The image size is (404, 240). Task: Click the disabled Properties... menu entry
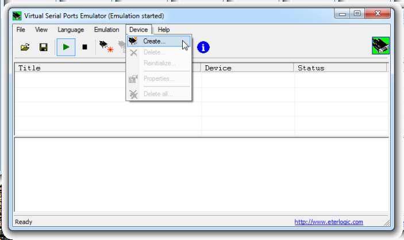point(159,79)
